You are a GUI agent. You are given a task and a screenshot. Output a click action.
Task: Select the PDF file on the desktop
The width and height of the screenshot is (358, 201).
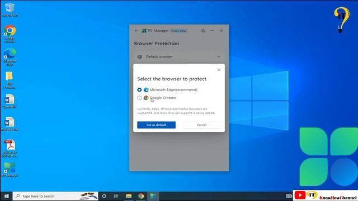10,149
